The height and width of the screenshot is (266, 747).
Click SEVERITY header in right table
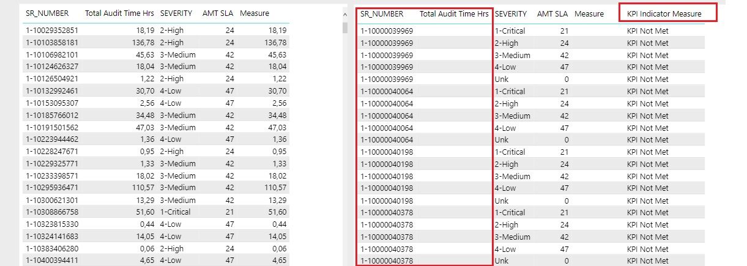pos(511,13)
